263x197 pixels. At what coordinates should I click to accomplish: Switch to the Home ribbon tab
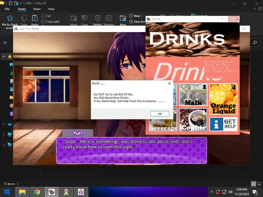click(x=22, y=9)
